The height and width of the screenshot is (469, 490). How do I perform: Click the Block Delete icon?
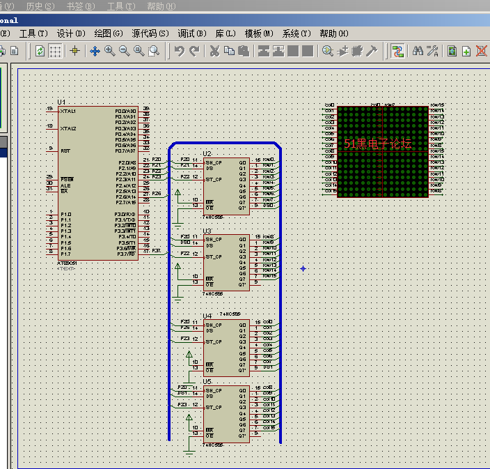[308, 51]
